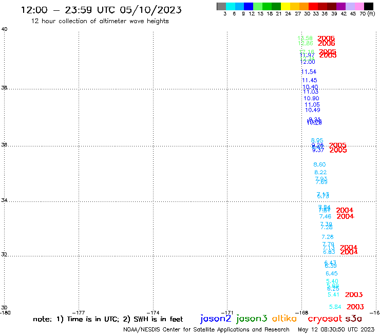Click the -171 longitude axis label
This screenshot has height=334, width=380.
point(227,313)
